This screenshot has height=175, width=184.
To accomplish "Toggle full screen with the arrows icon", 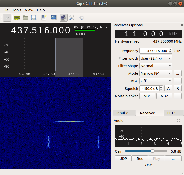I will [x=82, y=18].
